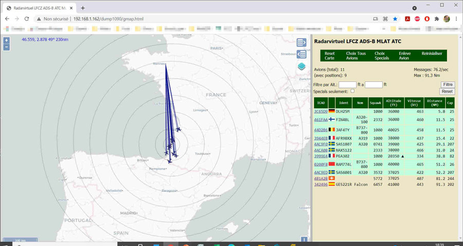Open the Extensions puzzle icon
The height and width of the screenshot is (246, 463).
point(437,19)
